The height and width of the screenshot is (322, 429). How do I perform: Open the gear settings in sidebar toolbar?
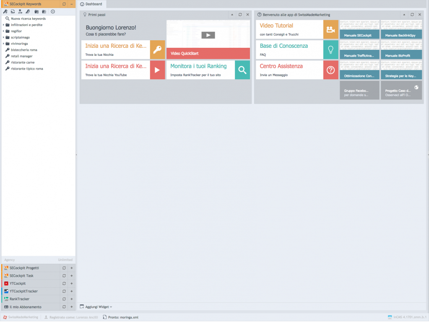coord(53,11)
